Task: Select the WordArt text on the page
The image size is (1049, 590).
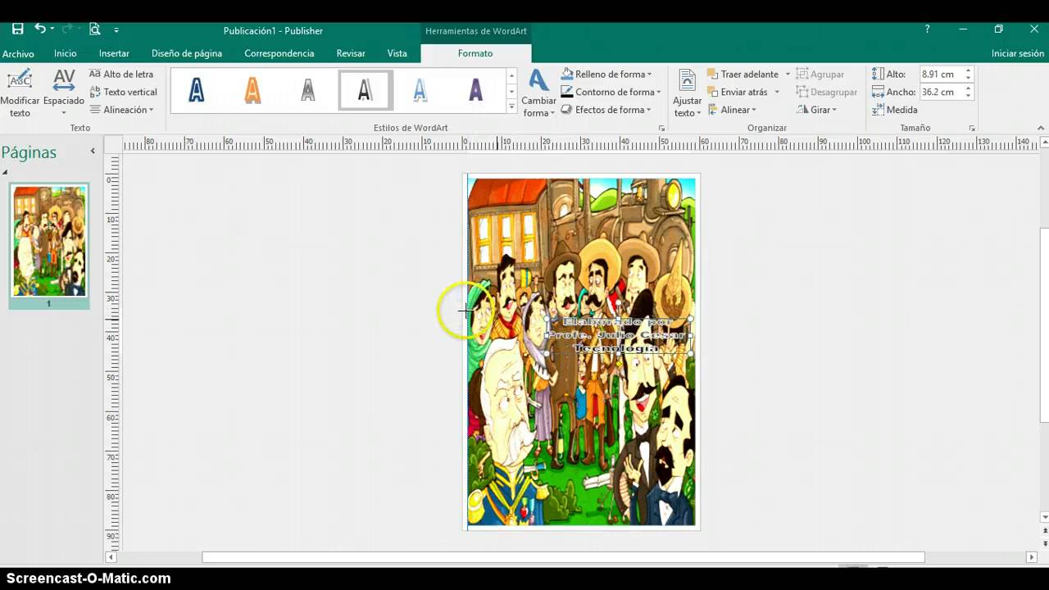Action: coord(619,335)
